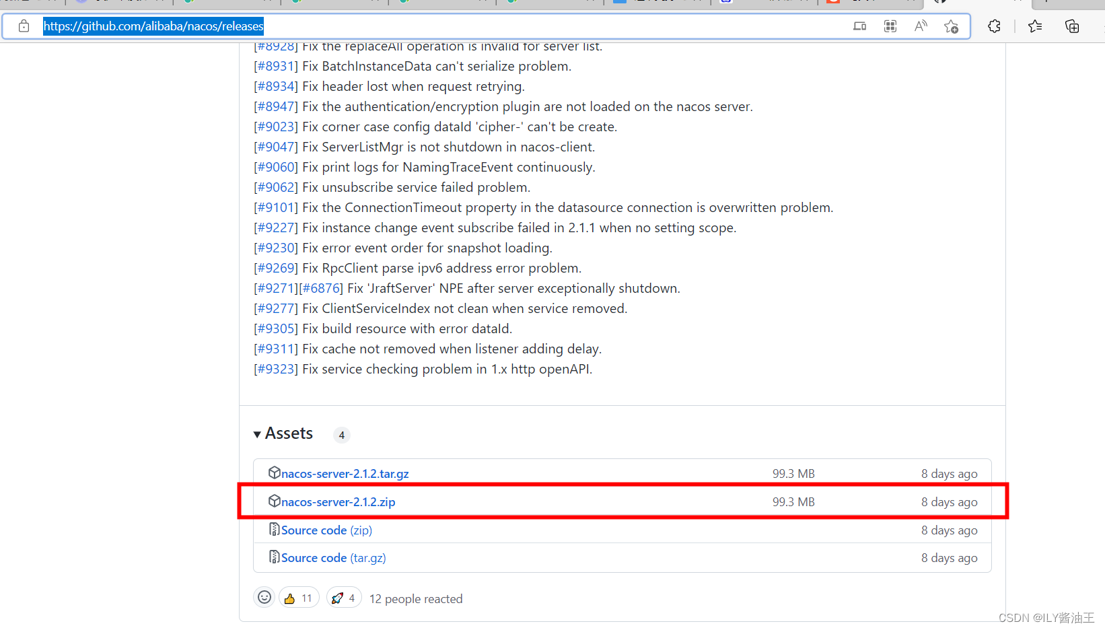This screenshot has width=1105, height=630.
Task: Open issue link #9277
Action: click(276, 308)
